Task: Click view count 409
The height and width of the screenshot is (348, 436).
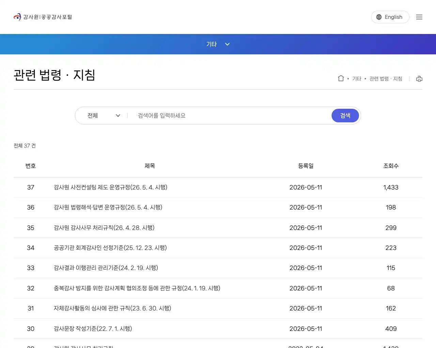Action: [391, 329]
